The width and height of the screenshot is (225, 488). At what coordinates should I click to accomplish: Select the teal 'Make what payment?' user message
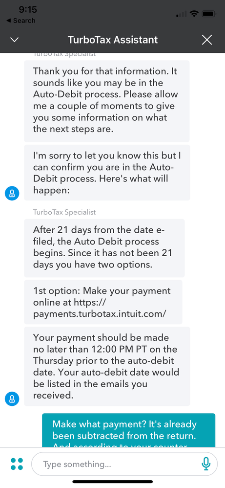129,430
